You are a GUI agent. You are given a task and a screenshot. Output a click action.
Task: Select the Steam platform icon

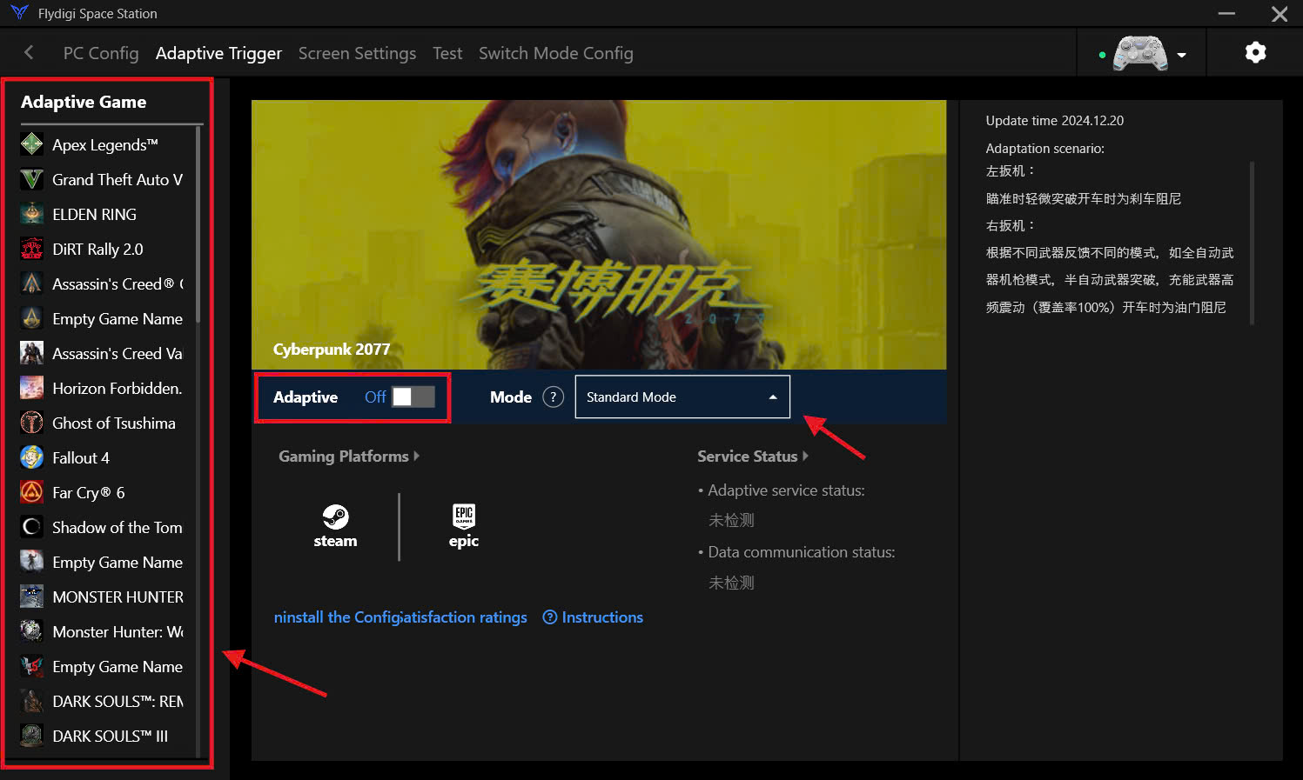335,526
